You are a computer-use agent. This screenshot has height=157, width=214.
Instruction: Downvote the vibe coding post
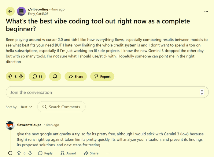[21, 77]
